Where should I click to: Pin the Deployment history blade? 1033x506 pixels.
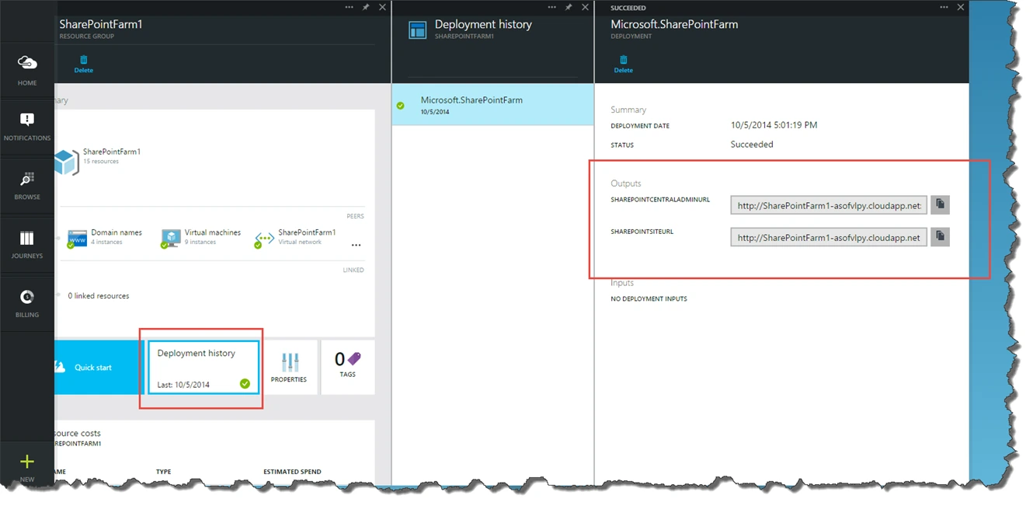[569, 7]
